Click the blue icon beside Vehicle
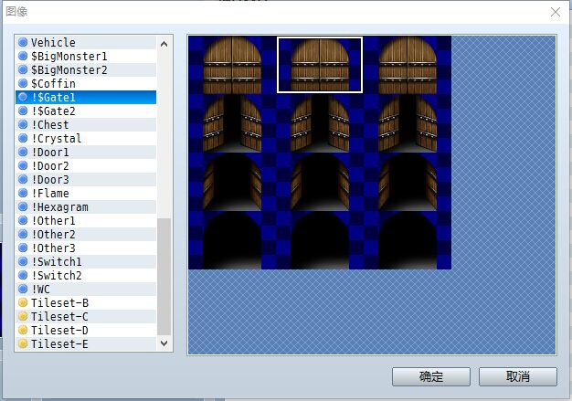572x401 pixels. tap(23, 42)
